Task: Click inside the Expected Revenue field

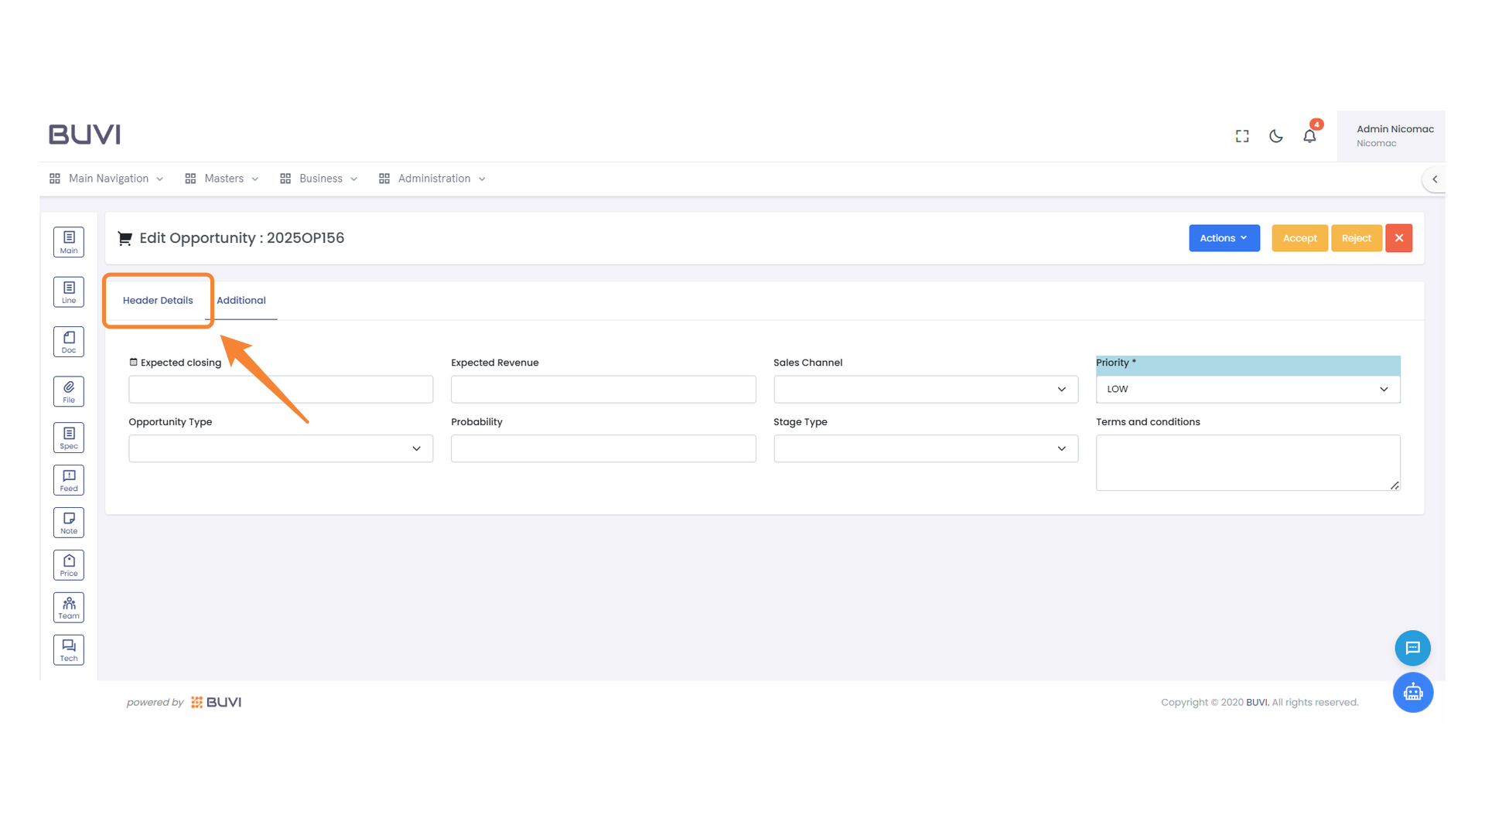Action: coord(603,389)
